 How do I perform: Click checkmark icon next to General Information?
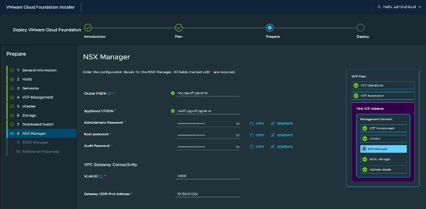pyautogui.click(x=12, y=70)
